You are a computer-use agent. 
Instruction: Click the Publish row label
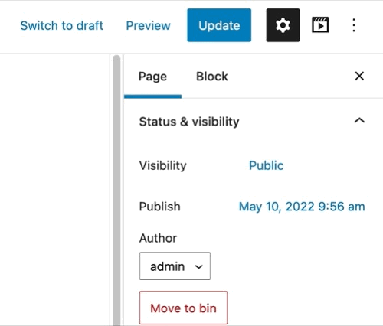pyautogui.click(x=160, y=207)
